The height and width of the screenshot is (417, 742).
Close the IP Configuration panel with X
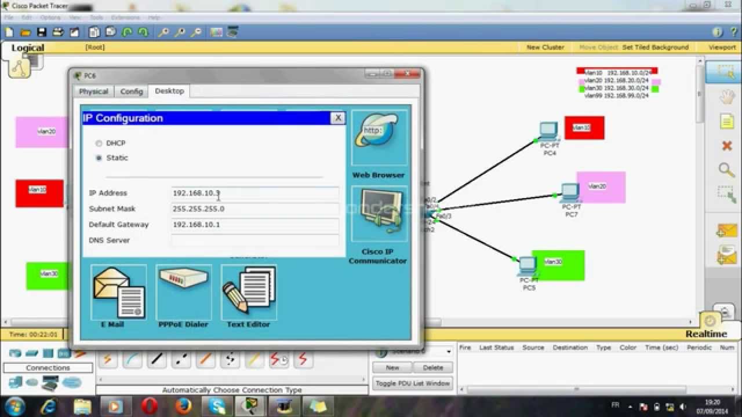point(338,118)
